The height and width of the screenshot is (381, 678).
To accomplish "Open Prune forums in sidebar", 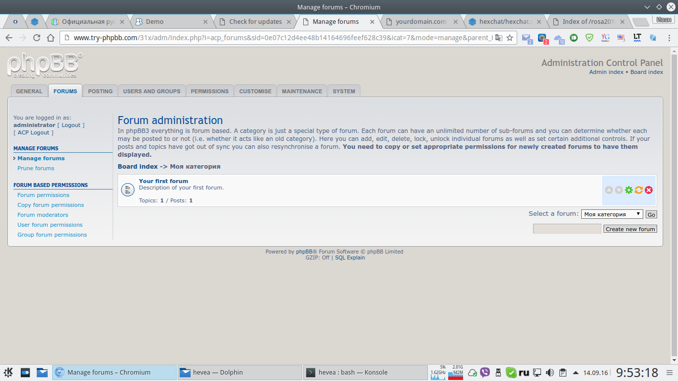I will 36,168.
